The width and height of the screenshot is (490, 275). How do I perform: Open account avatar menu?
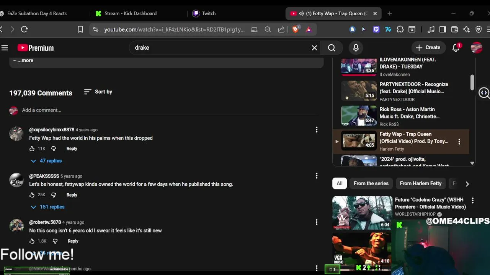(477, 48)
